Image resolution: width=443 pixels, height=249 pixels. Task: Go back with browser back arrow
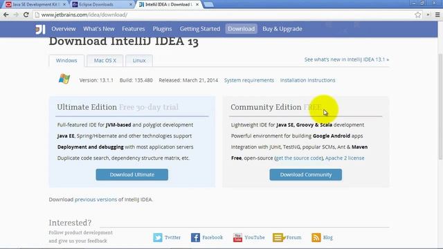[x=6, y=15]
